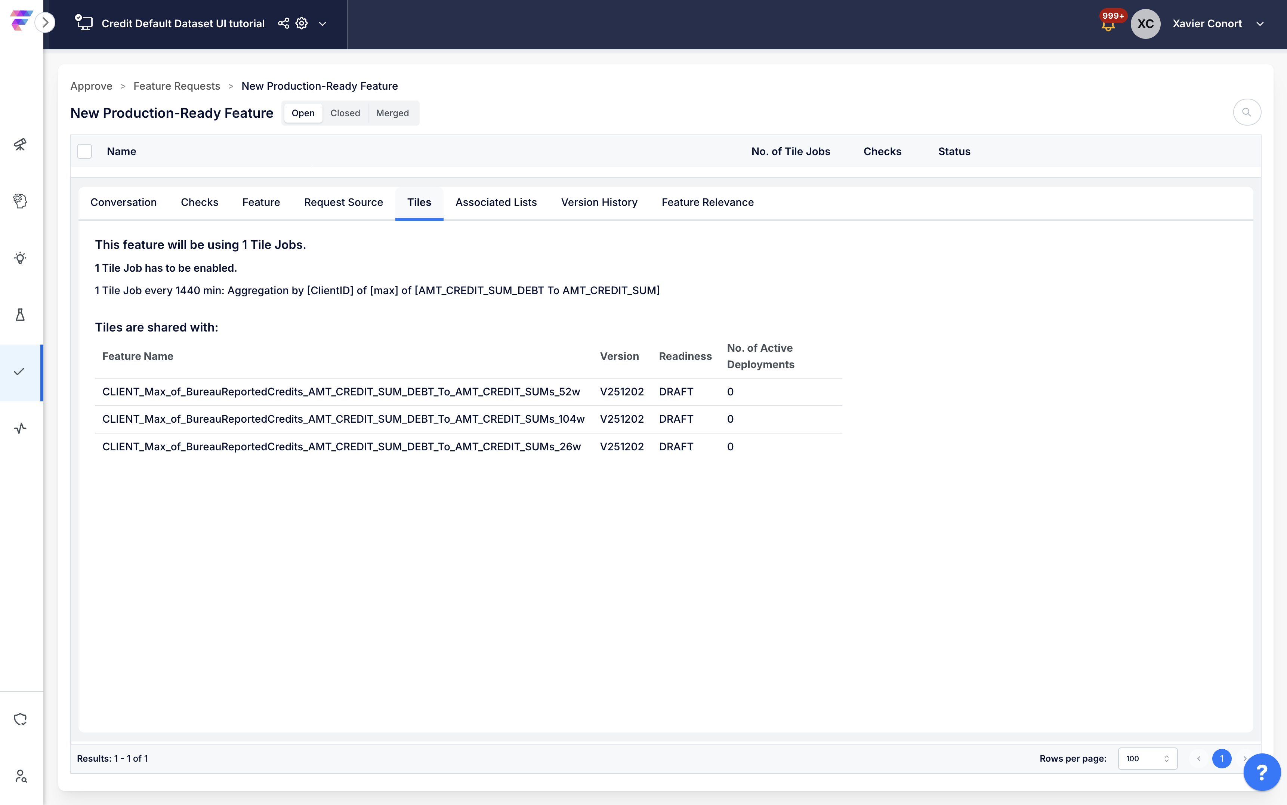
Task: Open the head-with-gears sidebar icon
Action: [20, 201]
